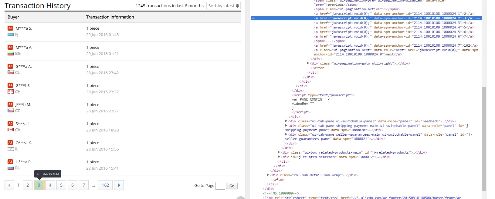Click the Buyer column header
This screenshot has height=199, width=495.
tap(13, 17)
